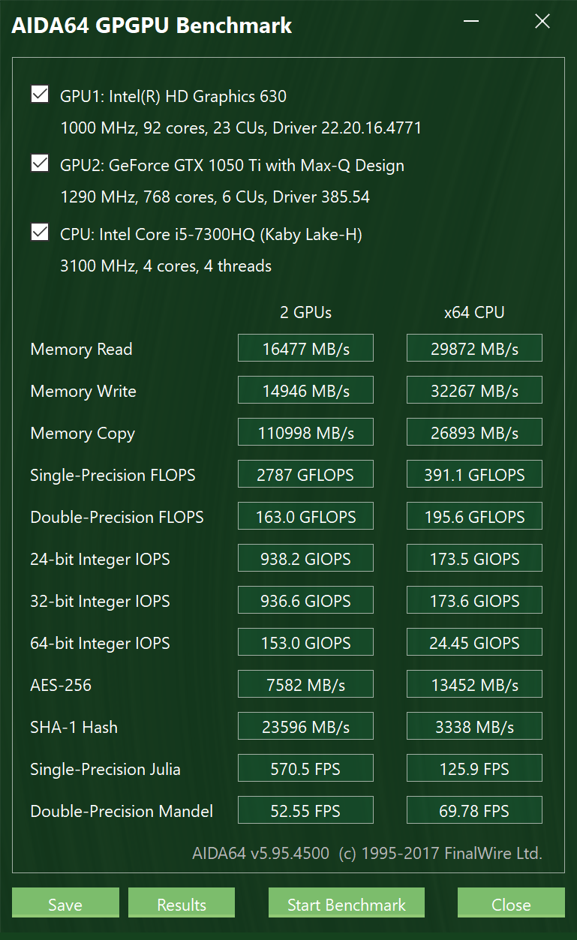Click the 32-bit Integer IOPS label
Image resolution: width=577 pixels, height=940 pixels.
click(100, 602)
